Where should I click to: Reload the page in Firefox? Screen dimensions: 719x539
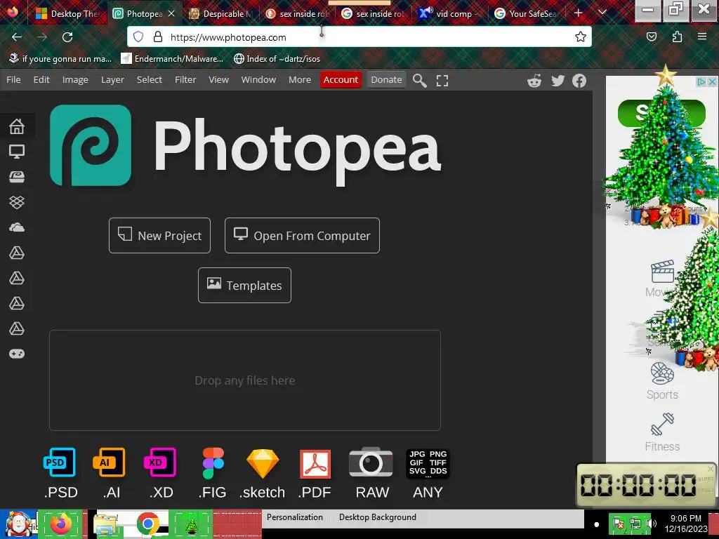click(67, 37)
